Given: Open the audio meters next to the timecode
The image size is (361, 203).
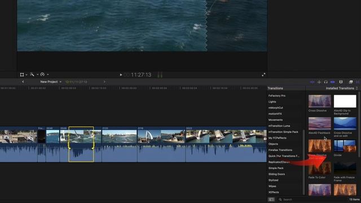Looking at the screenshot, I should point(160,75).
